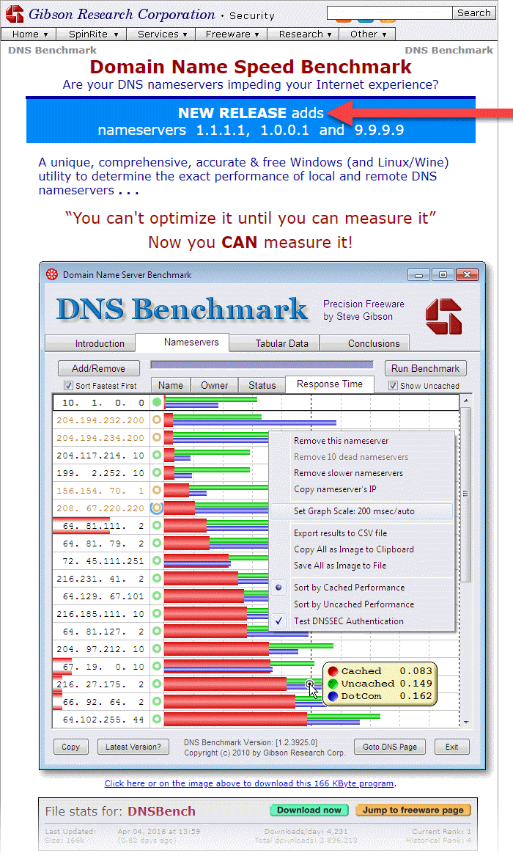
Task: Click the DNS Benchmark window title icon
Action: pyautogui.click(x=52, y=274)
